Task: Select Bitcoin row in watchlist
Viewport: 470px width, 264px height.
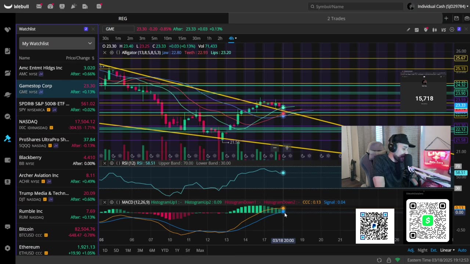Action: click(x=57, y=232)
